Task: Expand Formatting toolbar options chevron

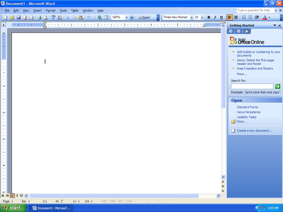Action: [281, 17]
